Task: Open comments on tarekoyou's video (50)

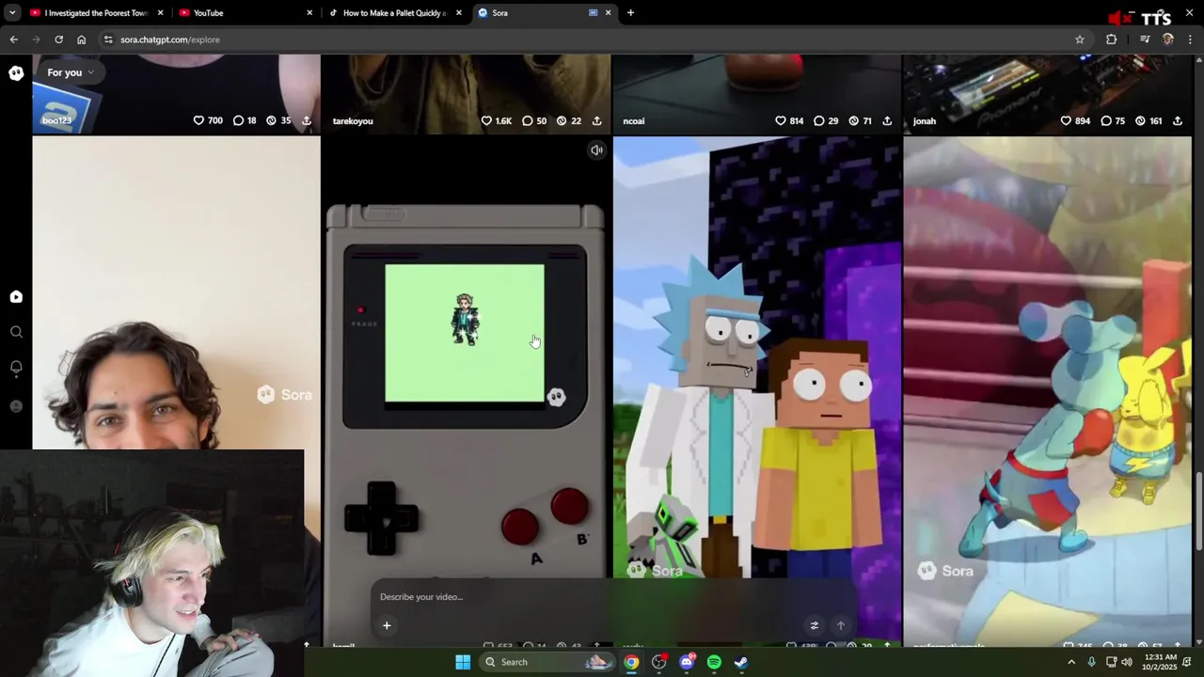Action: 534,120
